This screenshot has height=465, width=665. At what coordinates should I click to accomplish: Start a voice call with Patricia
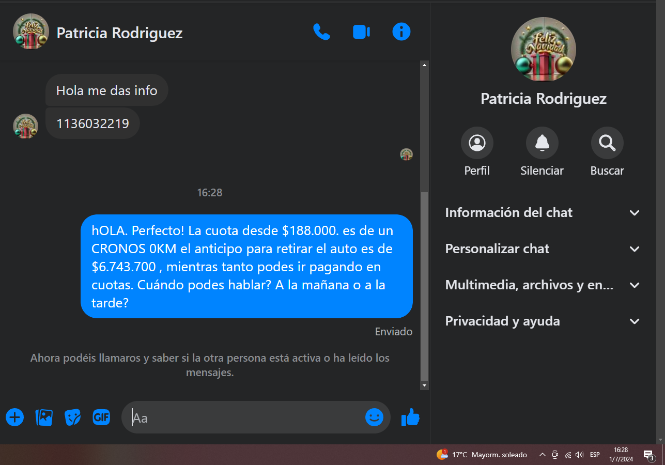coord(321,32)
